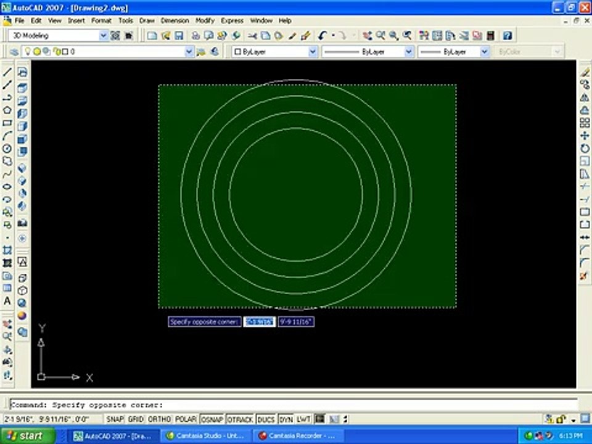Select the Hatch tool
This screenshot has width=592, height=444.
(x=7, y=250)
